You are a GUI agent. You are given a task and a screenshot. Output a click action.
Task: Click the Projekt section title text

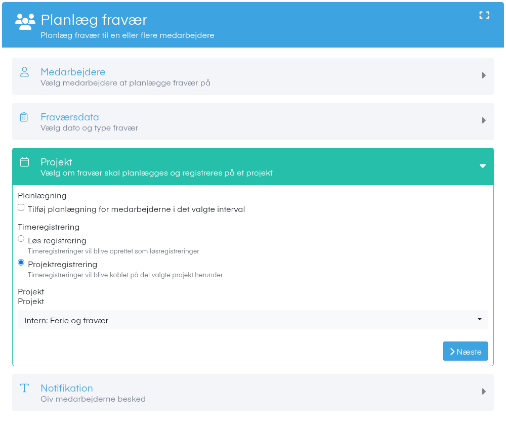pyautogui.click(x=56, y=162)
